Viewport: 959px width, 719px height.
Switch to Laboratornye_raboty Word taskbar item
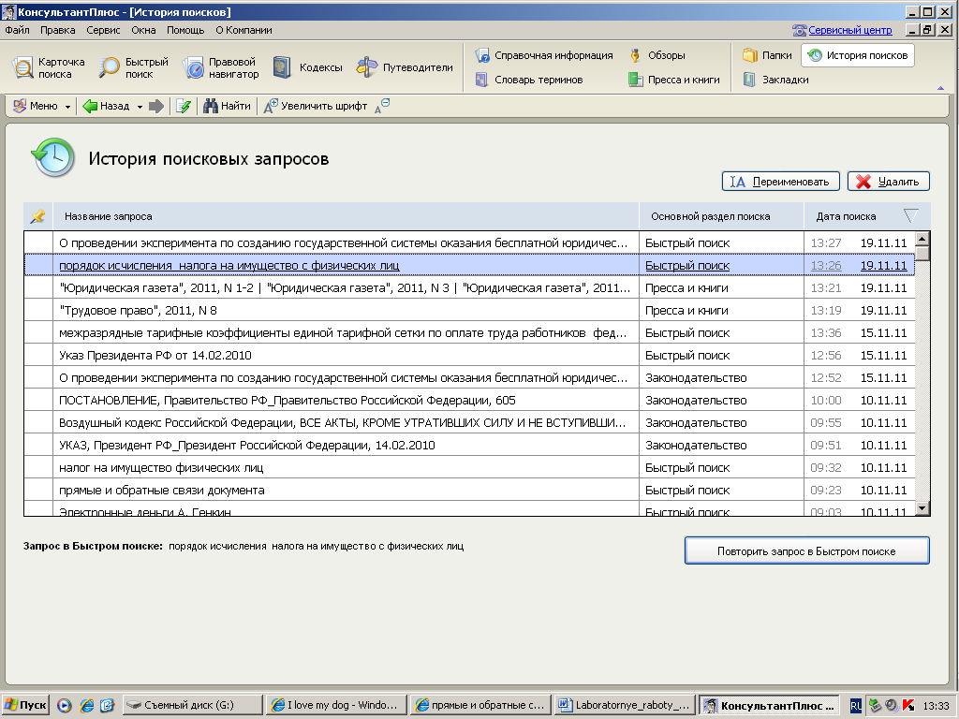(x=625, y=705)
